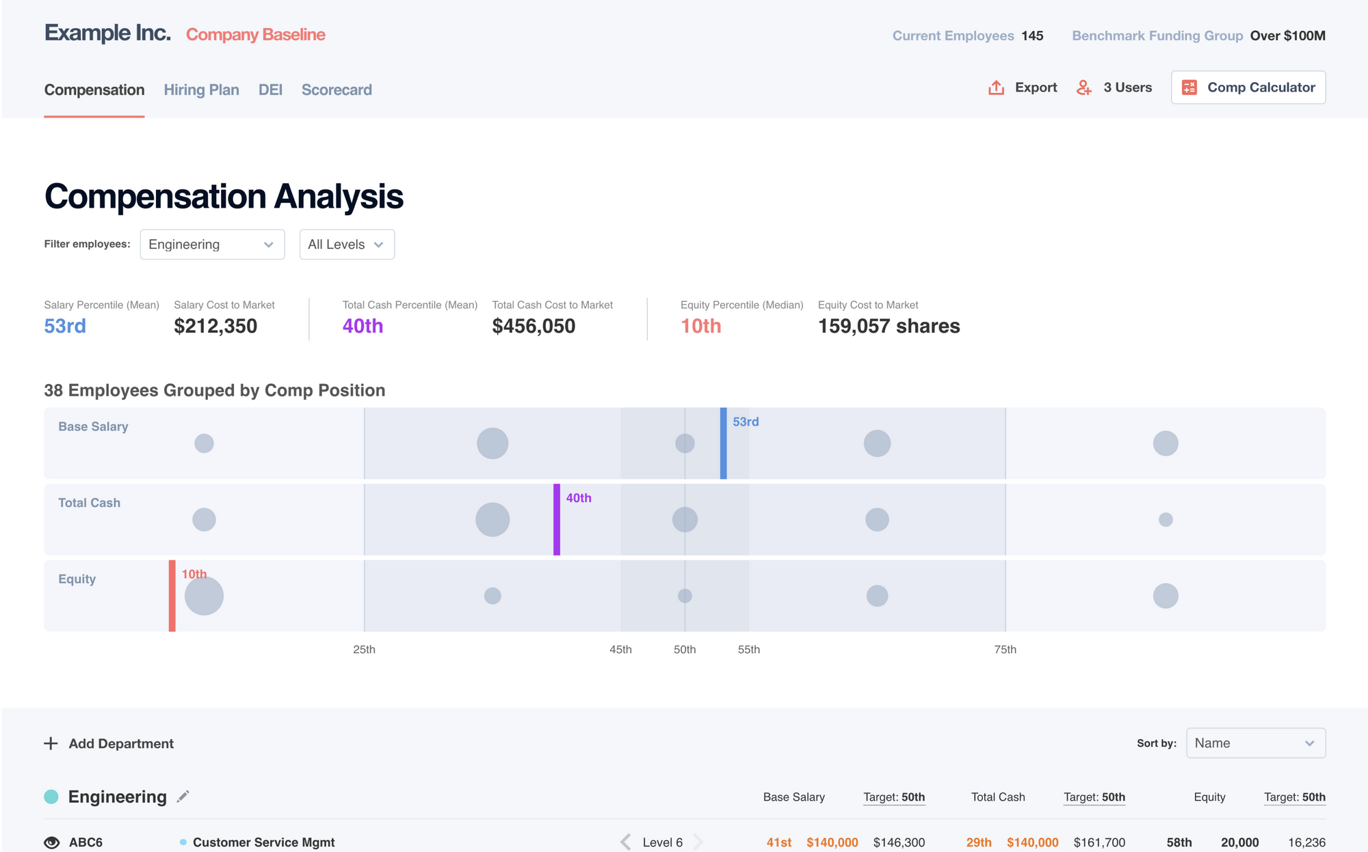Viewport: 1368px width, 852px height.
Task: Click the purple 40th Total Cash marker
Action: coord(557,520)
